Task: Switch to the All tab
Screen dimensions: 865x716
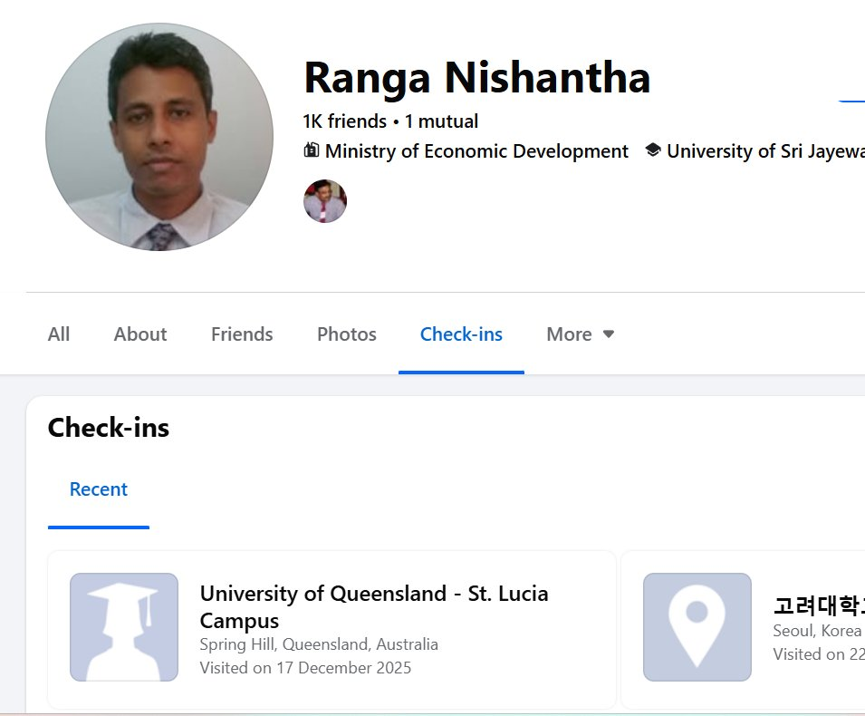Action: pyautogui.click(x=59, y=334)
